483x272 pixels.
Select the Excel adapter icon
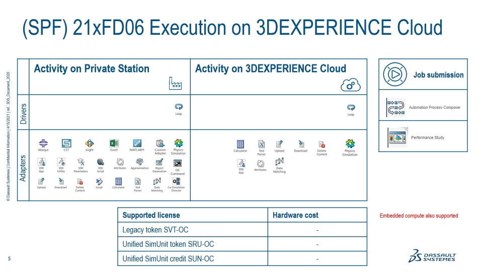click(x=114, y=143)
